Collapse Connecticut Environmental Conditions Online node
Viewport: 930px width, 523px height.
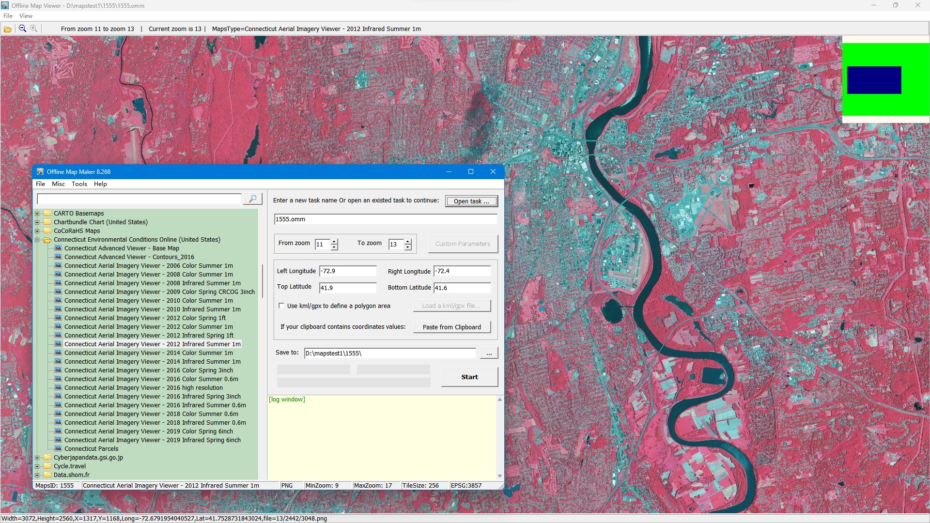(37, 240)
